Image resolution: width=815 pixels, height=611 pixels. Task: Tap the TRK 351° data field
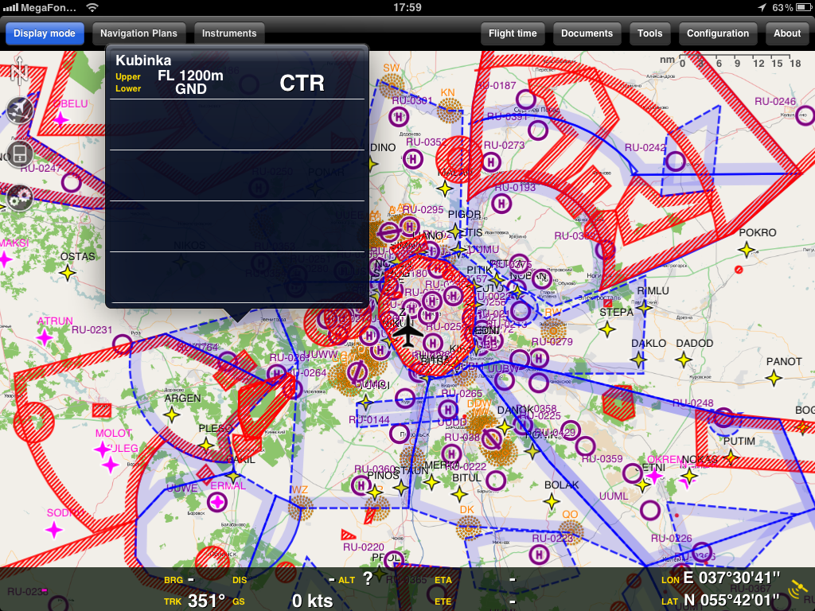click(x=195, y=601)
